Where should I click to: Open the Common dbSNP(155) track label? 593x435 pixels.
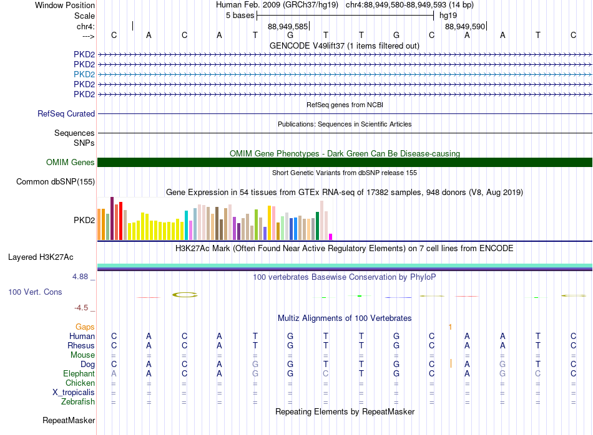(x=55, y=181)
